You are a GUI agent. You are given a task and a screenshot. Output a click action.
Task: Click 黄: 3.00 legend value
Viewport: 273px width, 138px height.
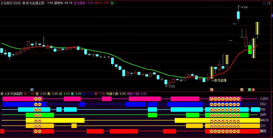coord(52,94)
